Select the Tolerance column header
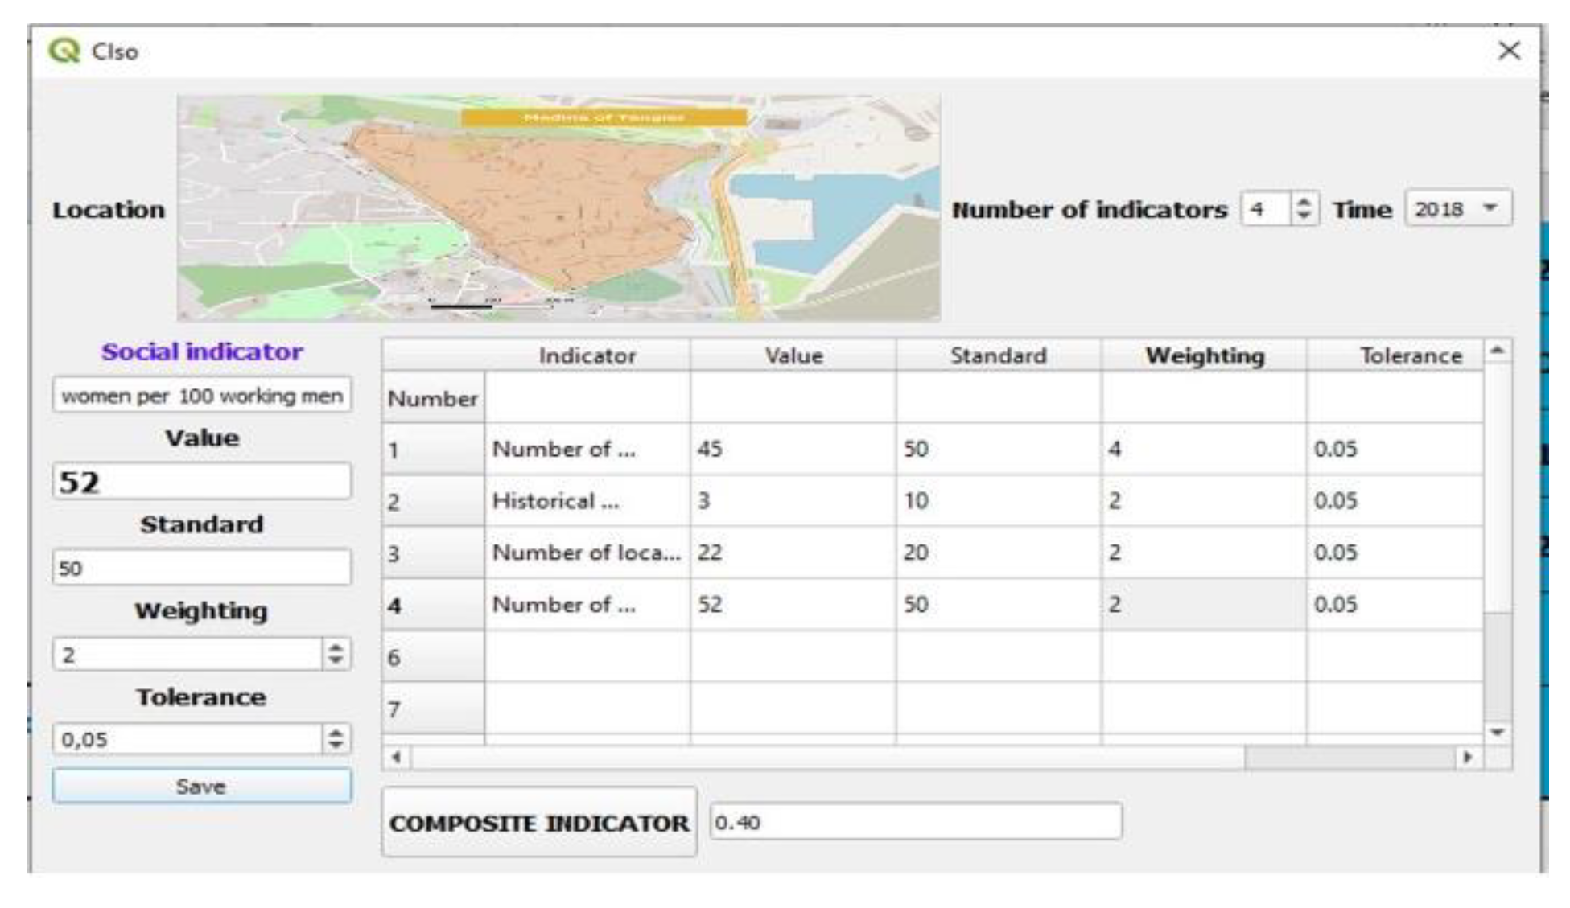Screen dimensions: 1570x908 click(1410, 355)
